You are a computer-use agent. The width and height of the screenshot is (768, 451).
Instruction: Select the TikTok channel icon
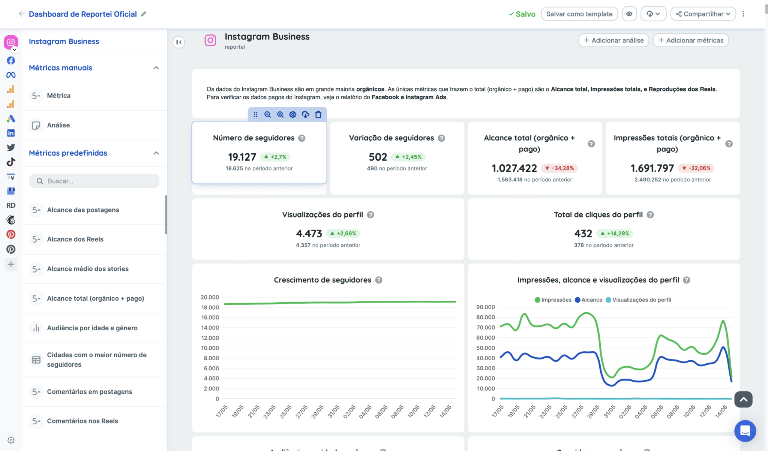click(x=10, y=162)
